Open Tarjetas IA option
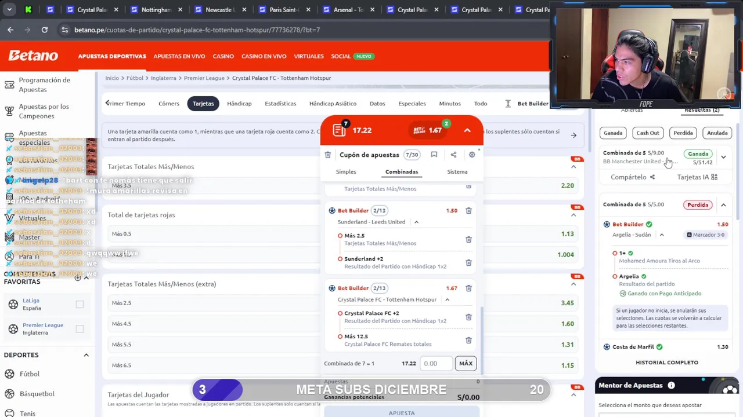The image size is (743, 417). click(697, 177)
